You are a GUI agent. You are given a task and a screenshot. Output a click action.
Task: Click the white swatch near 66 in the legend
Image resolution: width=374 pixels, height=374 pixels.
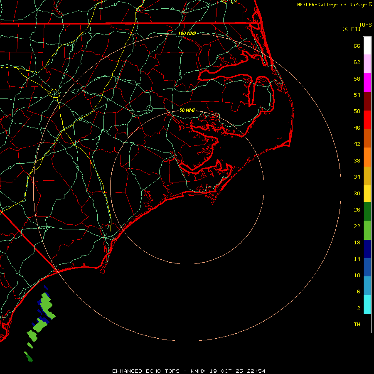tap(367, 46)
